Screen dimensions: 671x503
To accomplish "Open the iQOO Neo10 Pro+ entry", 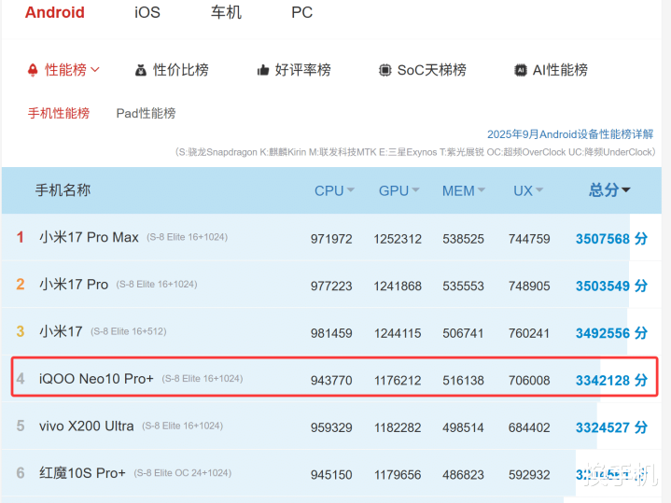I will click(96, 379).
